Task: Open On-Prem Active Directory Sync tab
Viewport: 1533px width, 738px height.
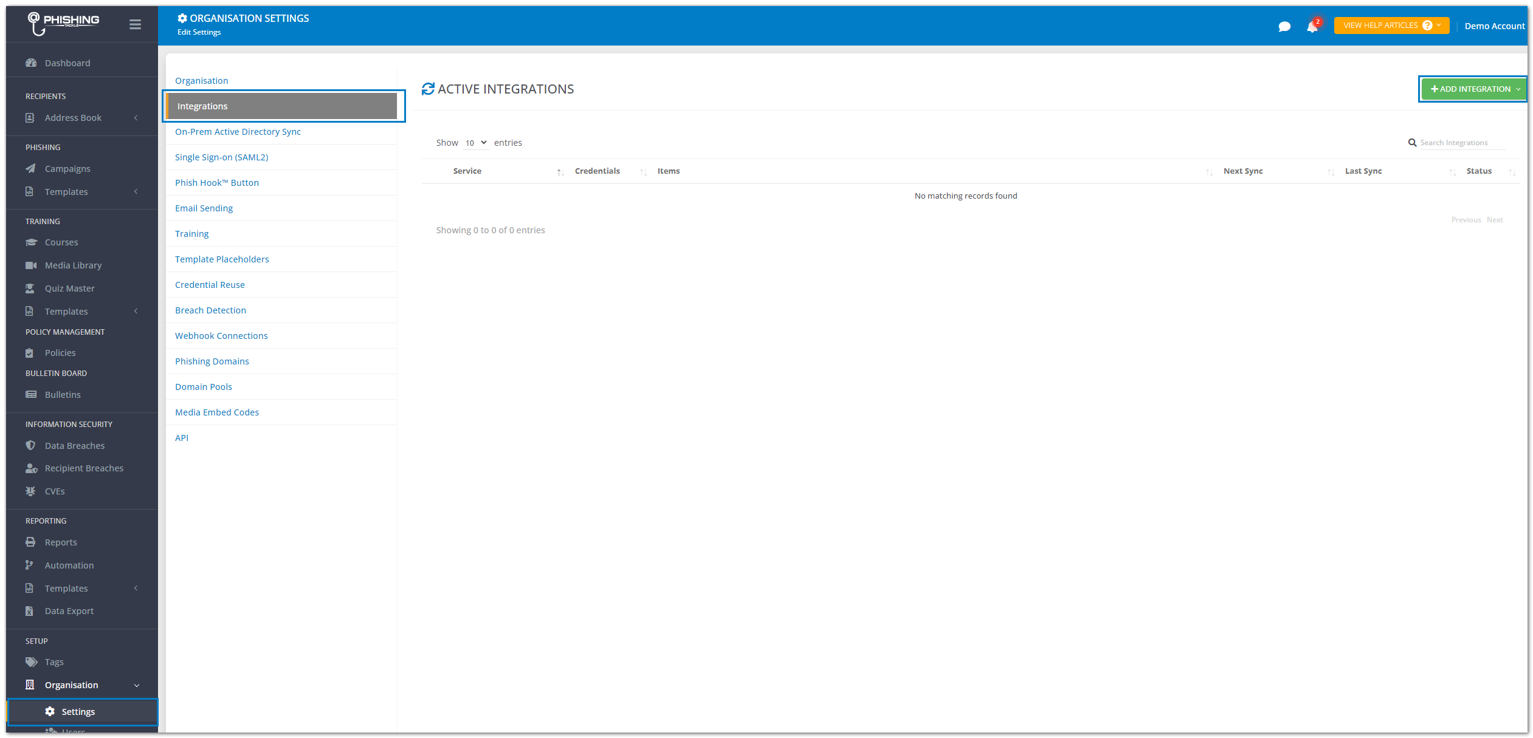Action: [x=238, y=132]
